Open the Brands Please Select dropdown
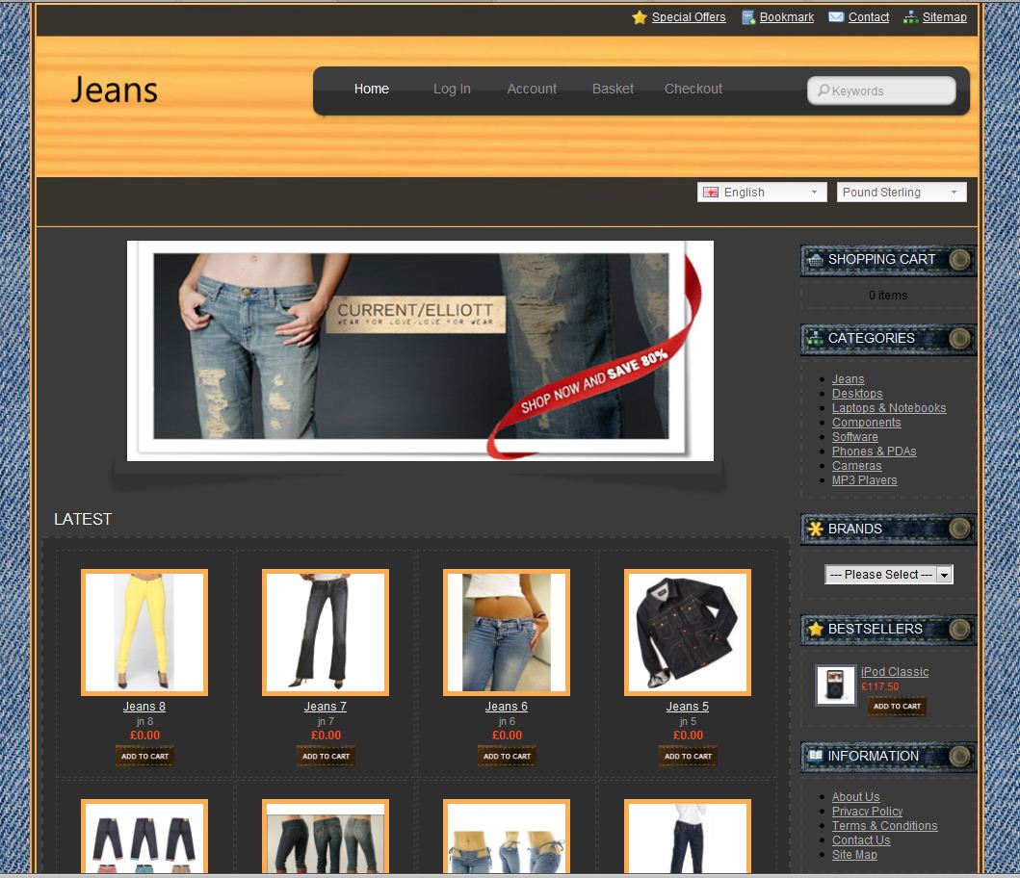This screenshot has height=878, width=1020. point(889,575)
